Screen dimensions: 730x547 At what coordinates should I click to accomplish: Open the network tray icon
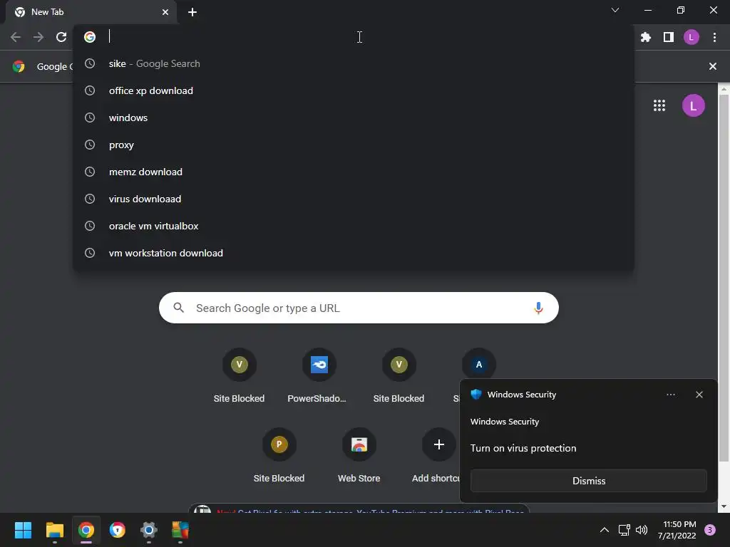623,530
